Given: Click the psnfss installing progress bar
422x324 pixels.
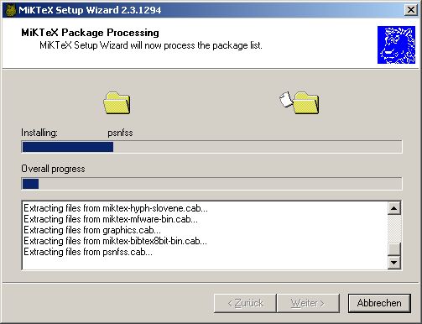Looking at the screenshot, I should (211, 147).
